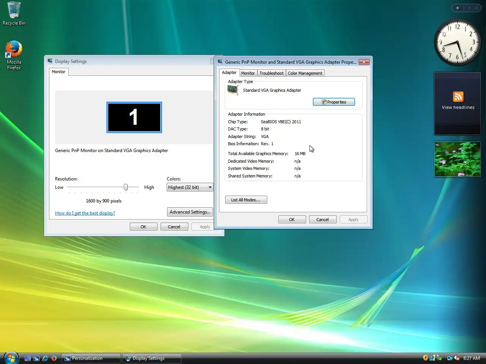Click the Safely Remove Hardware tray icon
Screen dimensions: 486x364
click(439, 358)
